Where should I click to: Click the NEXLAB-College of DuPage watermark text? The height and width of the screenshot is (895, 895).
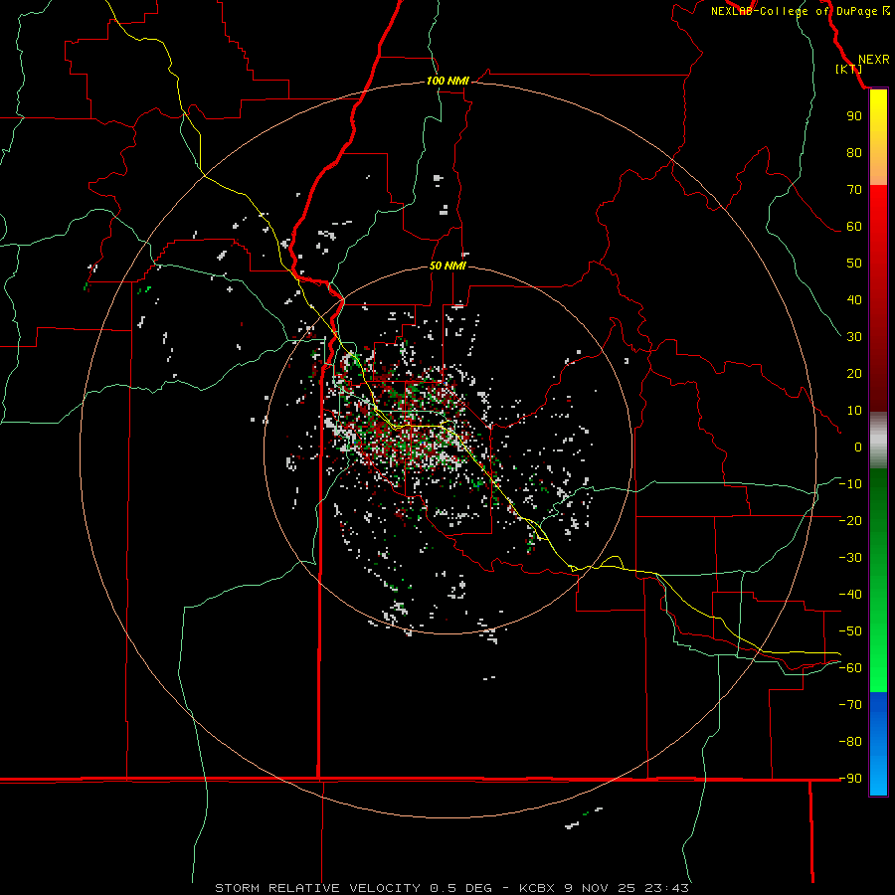801,11
